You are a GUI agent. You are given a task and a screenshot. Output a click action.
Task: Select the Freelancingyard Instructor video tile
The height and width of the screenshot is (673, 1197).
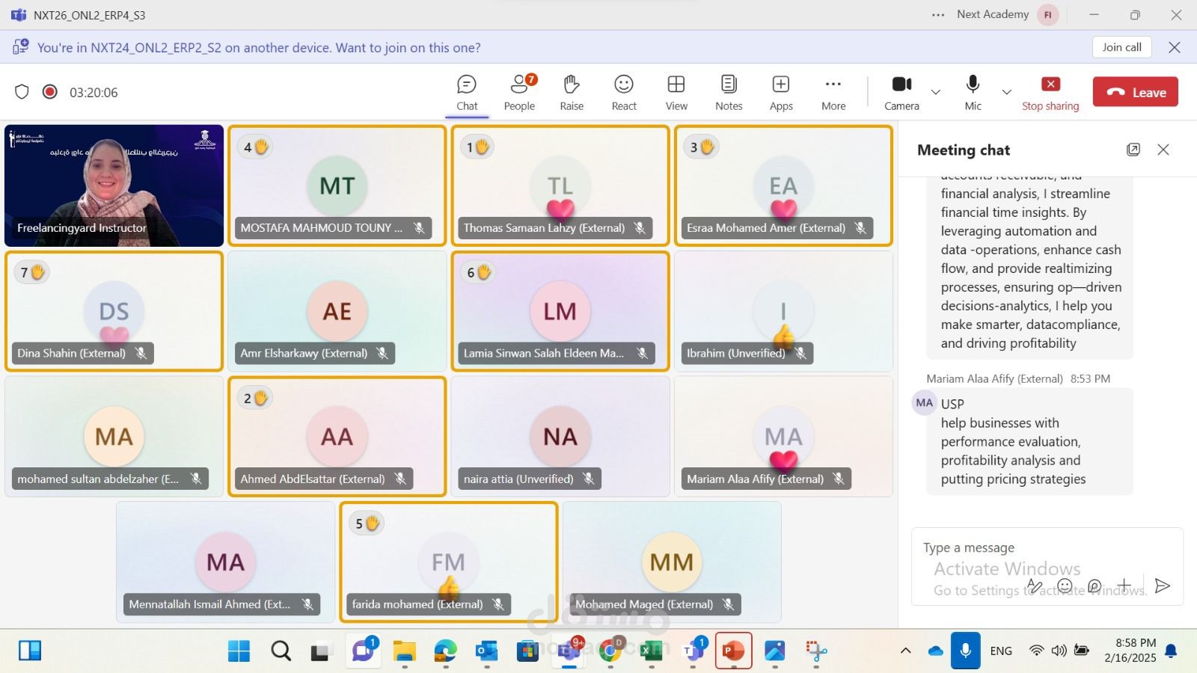click(x=114, y=185)
